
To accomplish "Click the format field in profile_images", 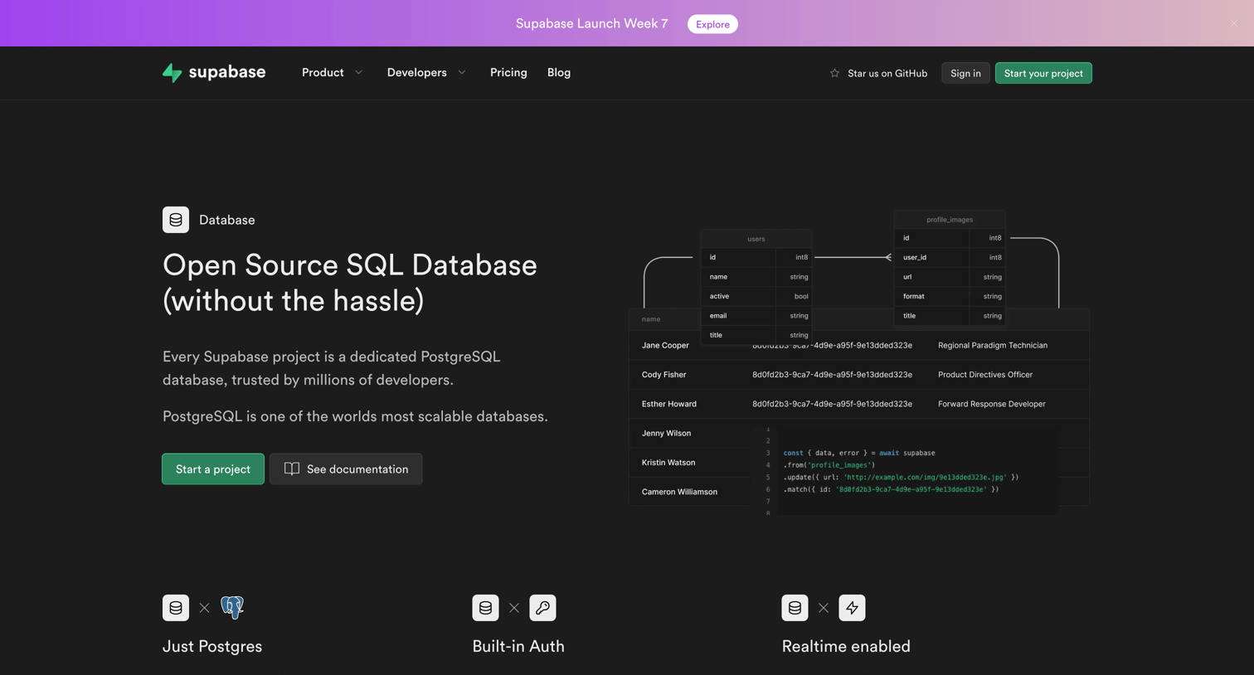I will (913, 296).
